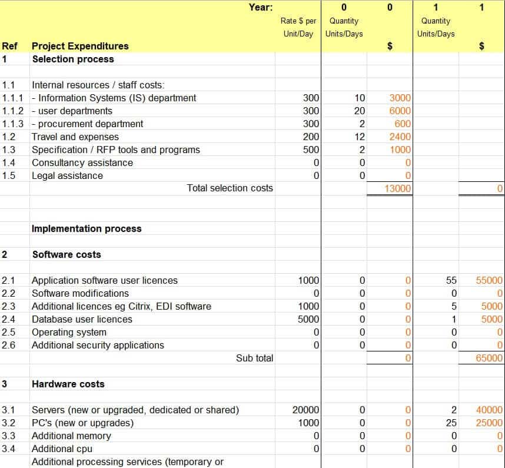Select the Database user licences rate cell

click(308, 319)
